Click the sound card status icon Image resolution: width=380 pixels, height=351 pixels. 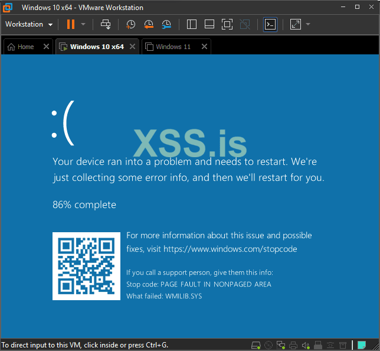tap(306, 345)
